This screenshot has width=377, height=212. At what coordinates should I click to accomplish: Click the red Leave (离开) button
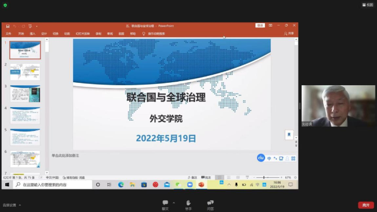click(x=366, y=205)
